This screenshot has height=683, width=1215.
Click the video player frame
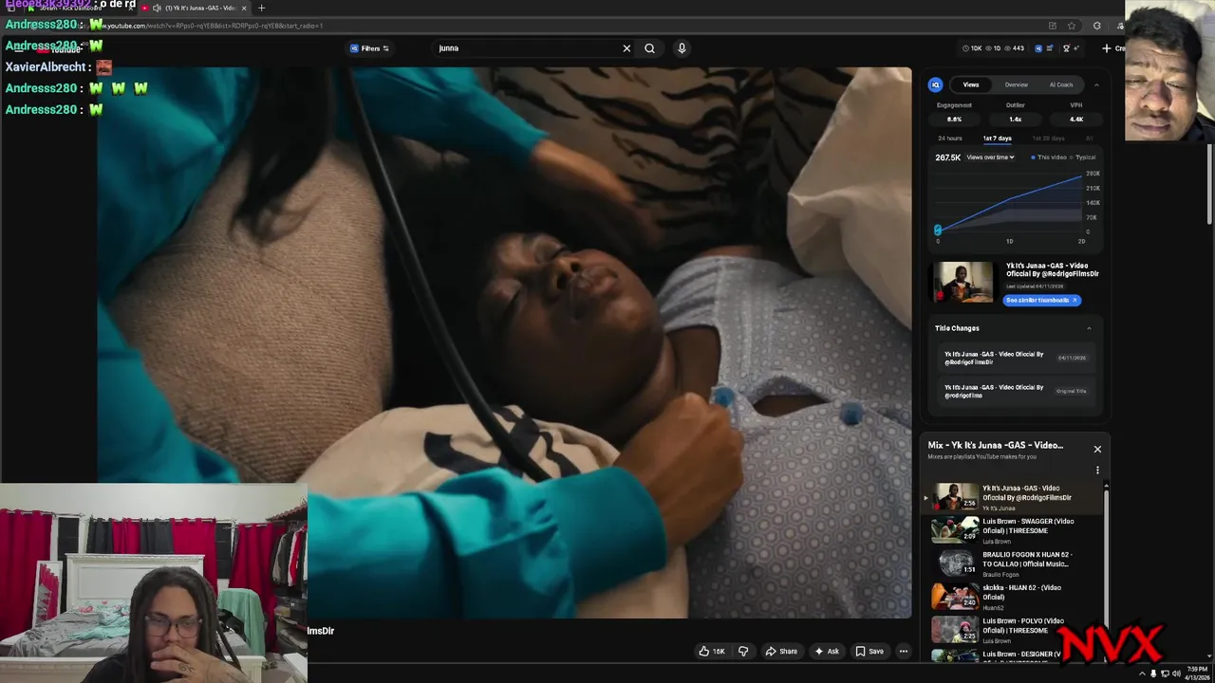click(504, 342)
